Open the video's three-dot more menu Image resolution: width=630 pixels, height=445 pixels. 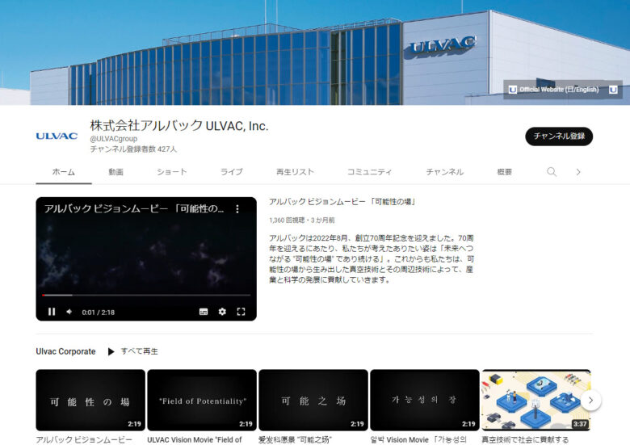(x=237, y=209)
